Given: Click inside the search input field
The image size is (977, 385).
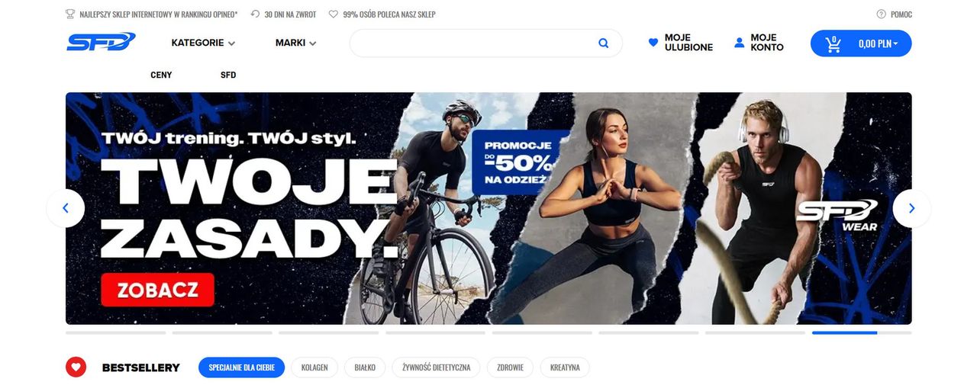Looking at the screenshot, I should tap(473, 43).
